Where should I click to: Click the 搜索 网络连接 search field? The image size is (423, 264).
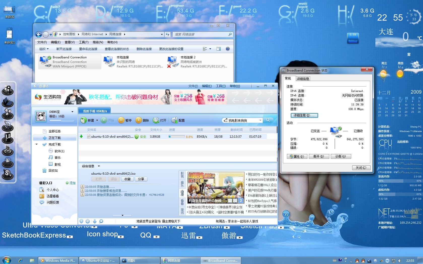(x=203, y=34)
